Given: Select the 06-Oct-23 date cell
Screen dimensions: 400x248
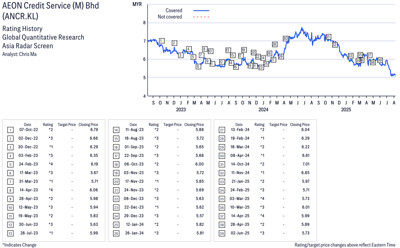Looking at the screenshot, I should [x=134, y=164].
